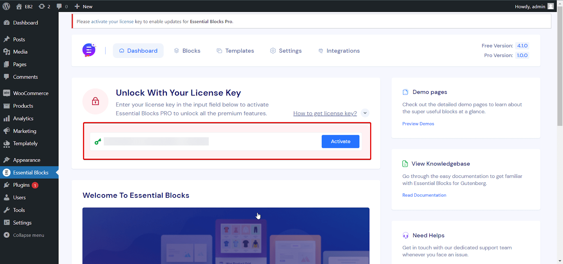This screenshot has height=264, width=563.
Task: Open Products in the sidebar
Action: pyautogui.click(x=29, y=106)
